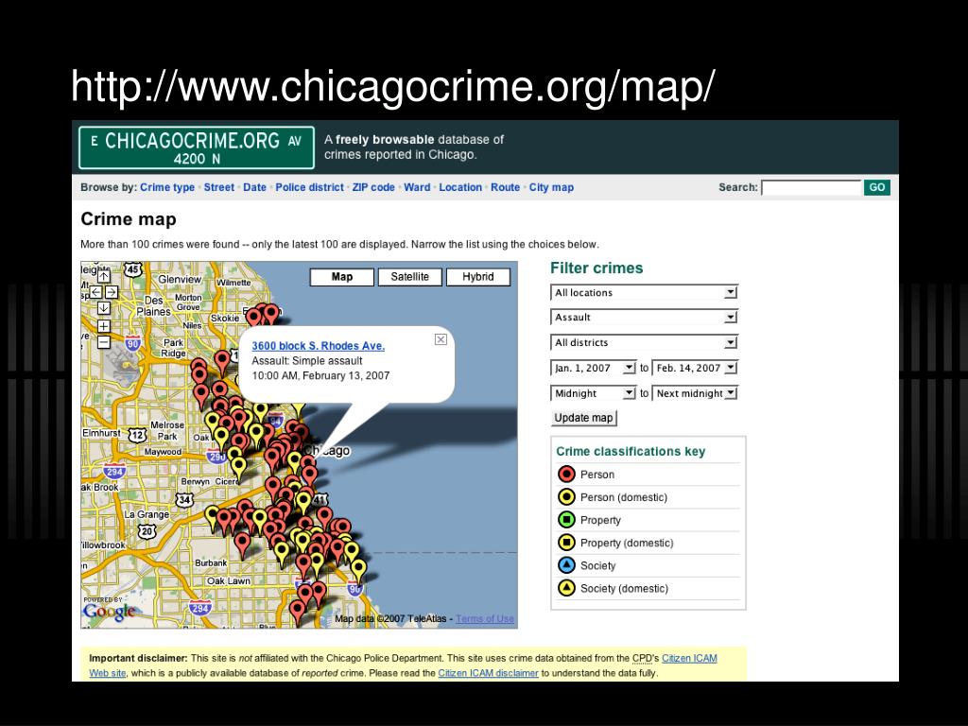Zoom in using the map's plus button
This screenshot has height=726, width=968.
click(104, 326)
